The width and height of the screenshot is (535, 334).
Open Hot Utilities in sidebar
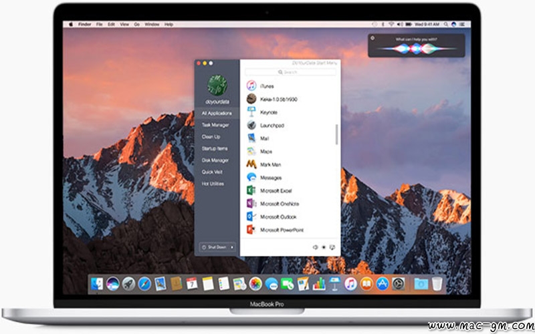click(213, 184)
